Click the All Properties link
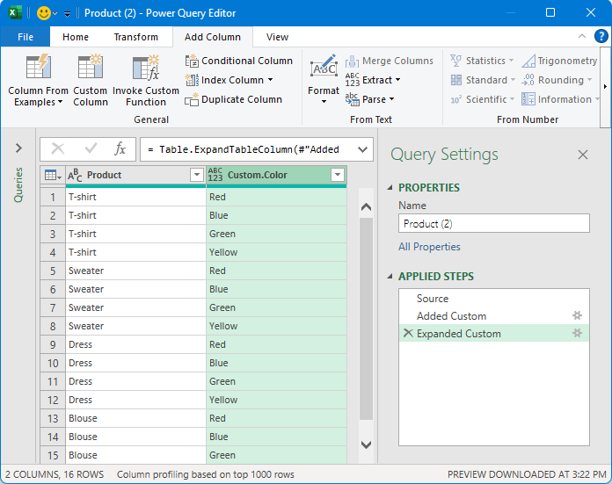This screenshot has height=484, width=612. coord(429,247)
